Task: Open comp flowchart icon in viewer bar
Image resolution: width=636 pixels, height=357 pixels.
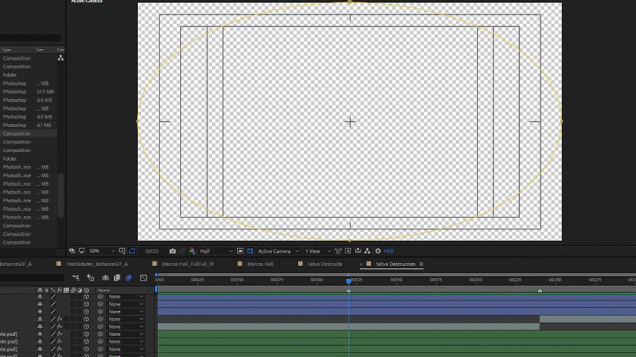Action: pos(368,251)
